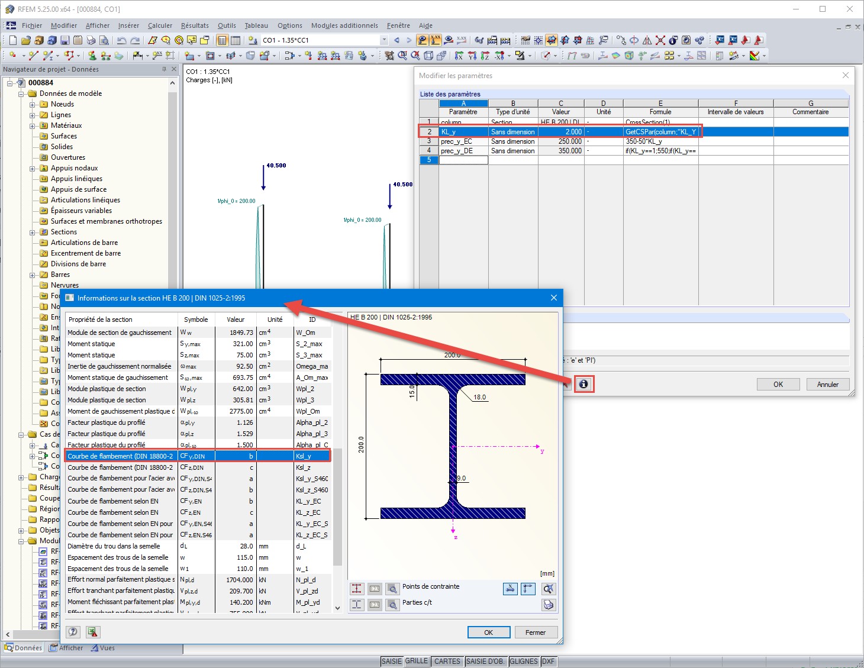
Task: Toggle principal axes display in section preview
Action: [x=528, y=589]
